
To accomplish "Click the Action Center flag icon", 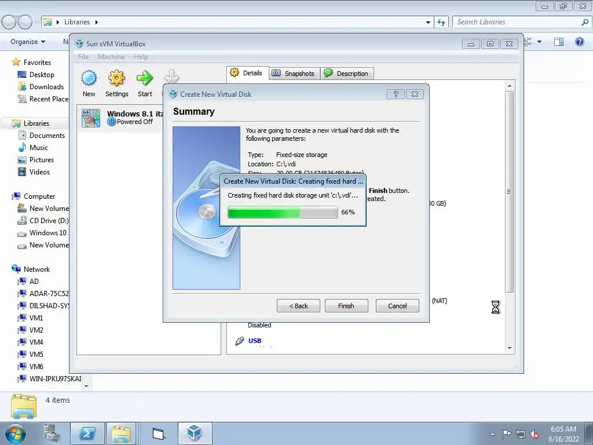I will click(506, 434).
